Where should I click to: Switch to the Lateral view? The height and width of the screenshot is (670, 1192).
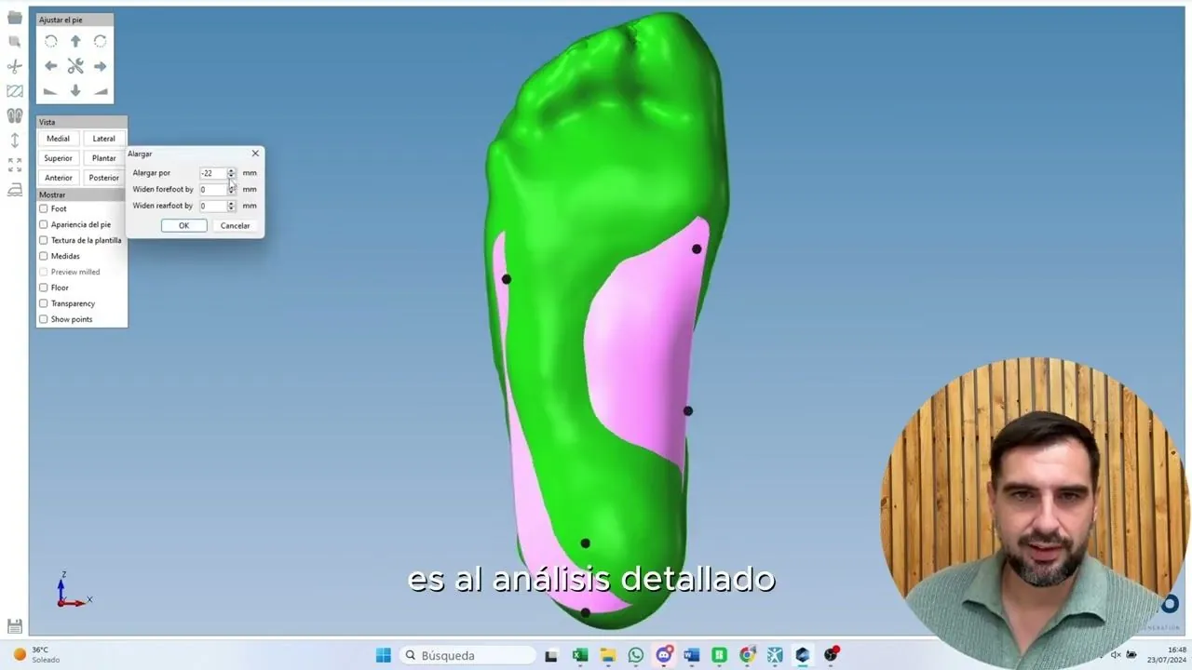click(103, 139)
